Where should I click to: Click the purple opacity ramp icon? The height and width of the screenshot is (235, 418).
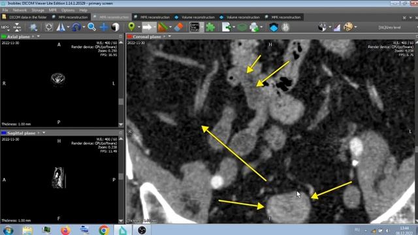(337, 27)
